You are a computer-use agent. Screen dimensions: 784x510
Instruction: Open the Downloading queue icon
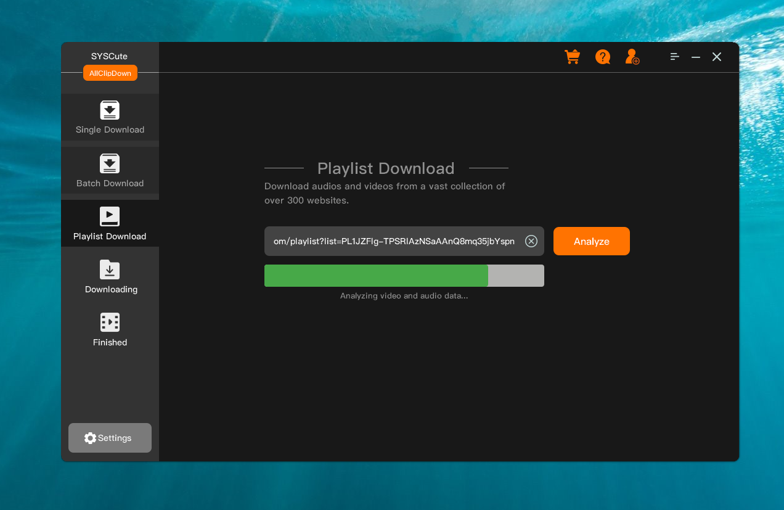point(110,270)
